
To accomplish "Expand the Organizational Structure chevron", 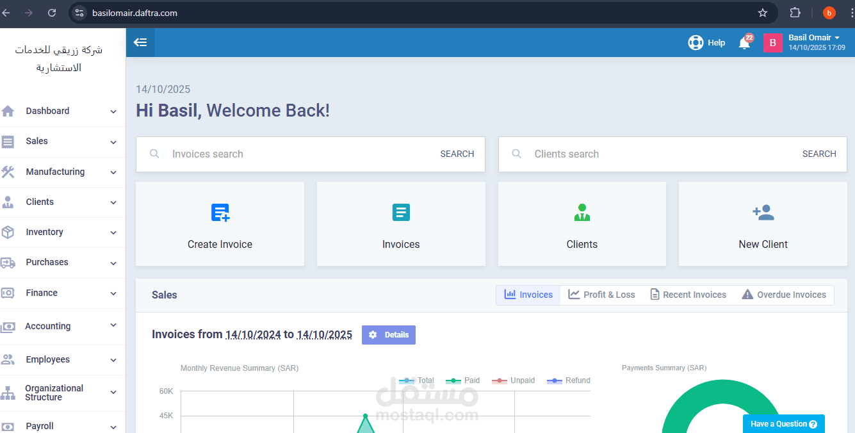I will (113, 392).
